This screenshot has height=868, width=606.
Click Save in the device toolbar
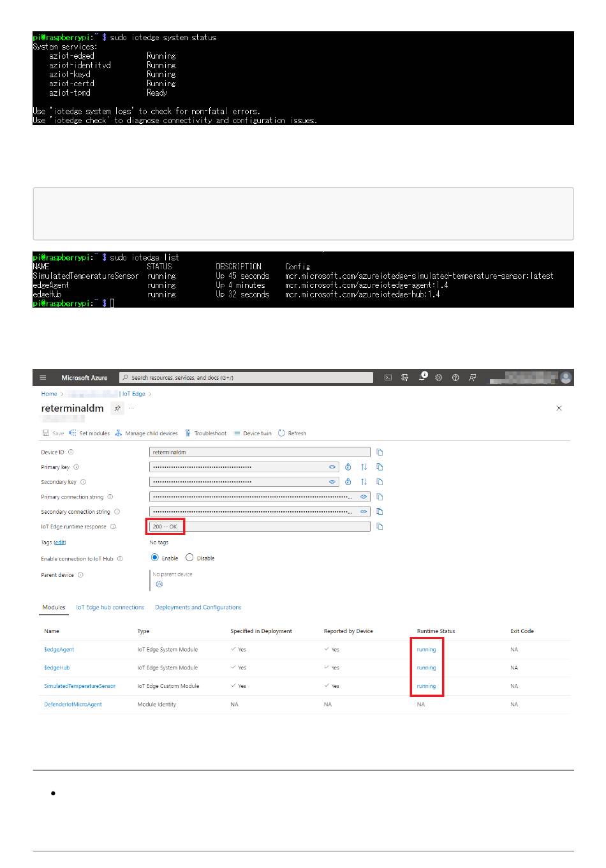point(53,433)
